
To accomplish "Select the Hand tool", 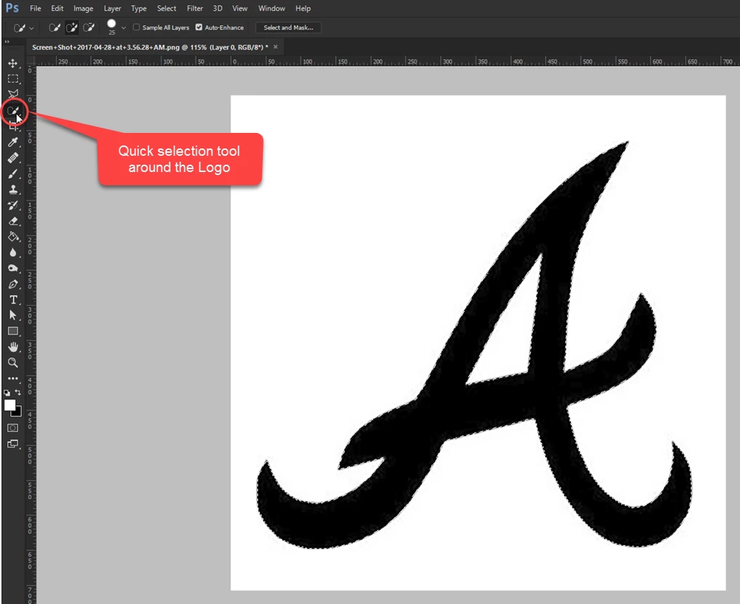I will click(13, 347).
